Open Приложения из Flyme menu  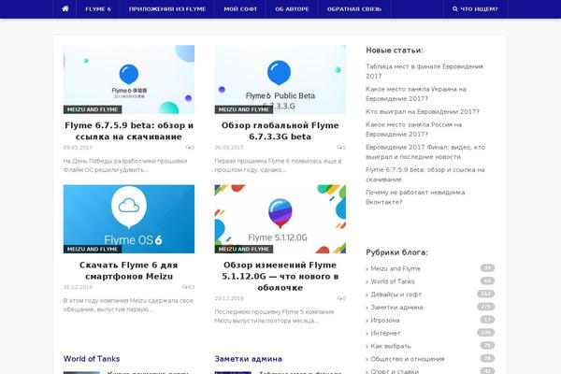167,9
